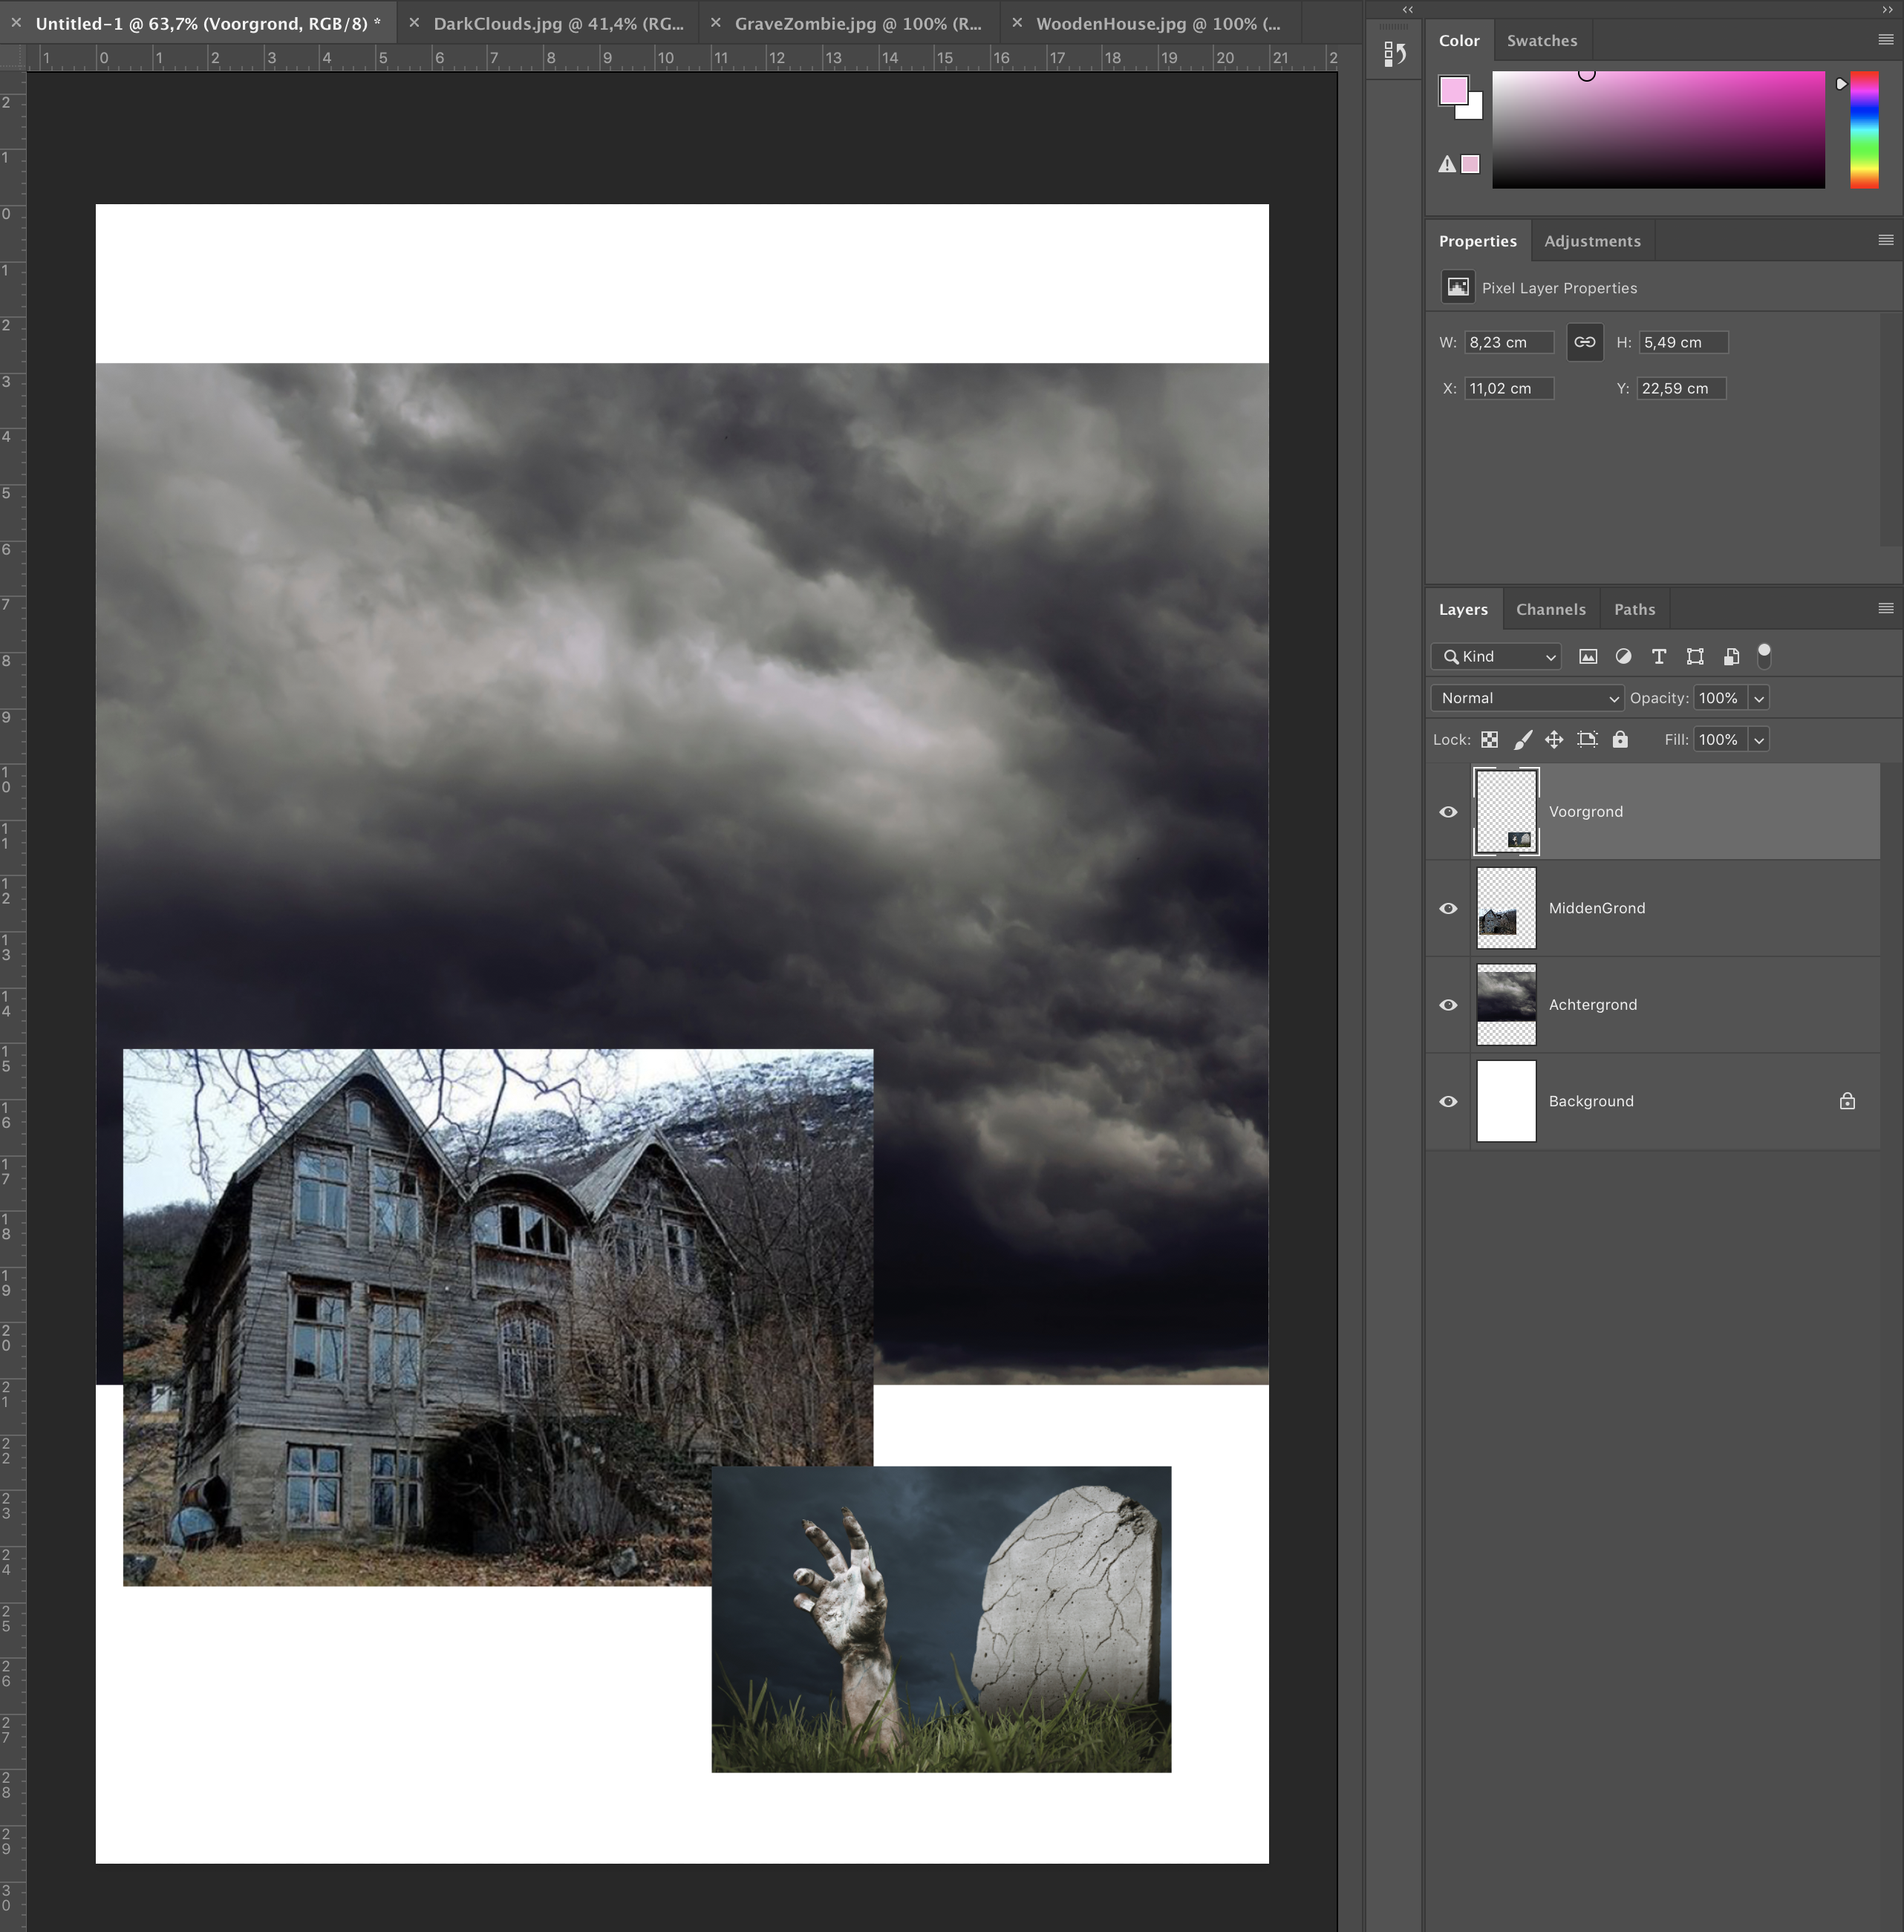Open the Swatches panel
The image size is (1904, 1932).
[x=1542, y=40]
